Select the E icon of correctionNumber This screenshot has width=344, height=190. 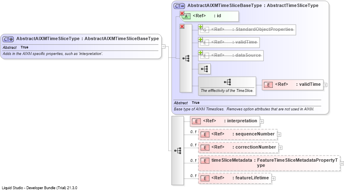pos(205,148)
